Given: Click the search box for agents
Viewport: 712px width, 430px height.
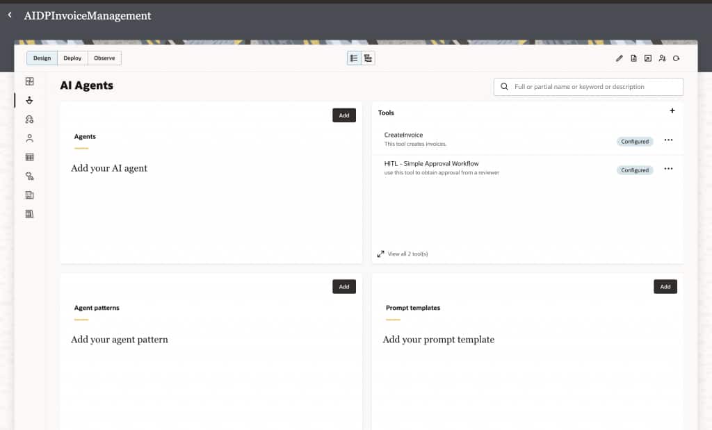Looking at the screenshot, I should 588,87.
